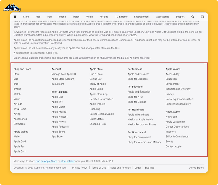This screenshot has height=185, width=218.
Task: Open Watch in the top navigation
Action: coord(76,17)
